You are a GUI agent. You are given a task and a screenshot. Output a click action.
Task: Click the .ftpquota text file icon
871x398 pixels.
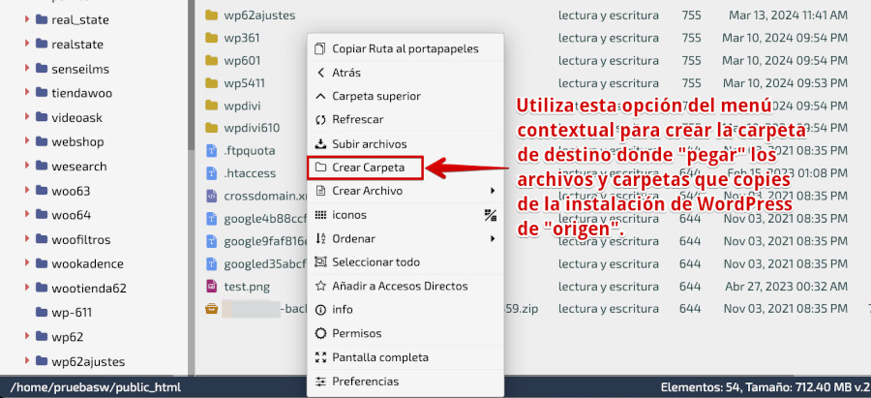click(211, 150)
